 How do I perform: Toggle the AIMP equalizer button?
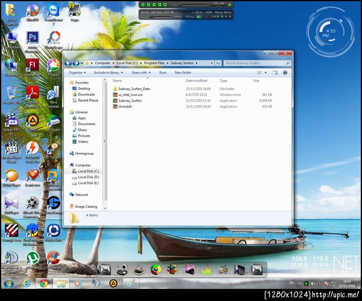(x=198, y=17)
